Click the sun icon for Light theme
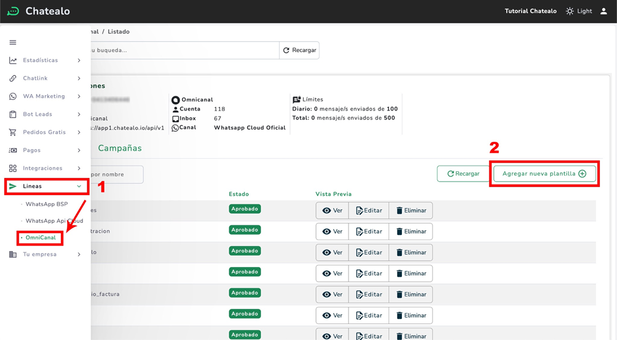 pos(570,11)
